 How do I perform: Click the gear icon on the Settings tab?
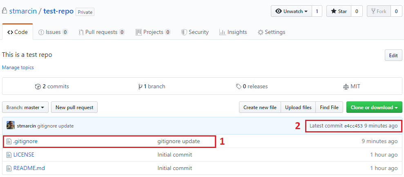coord(261,33)
